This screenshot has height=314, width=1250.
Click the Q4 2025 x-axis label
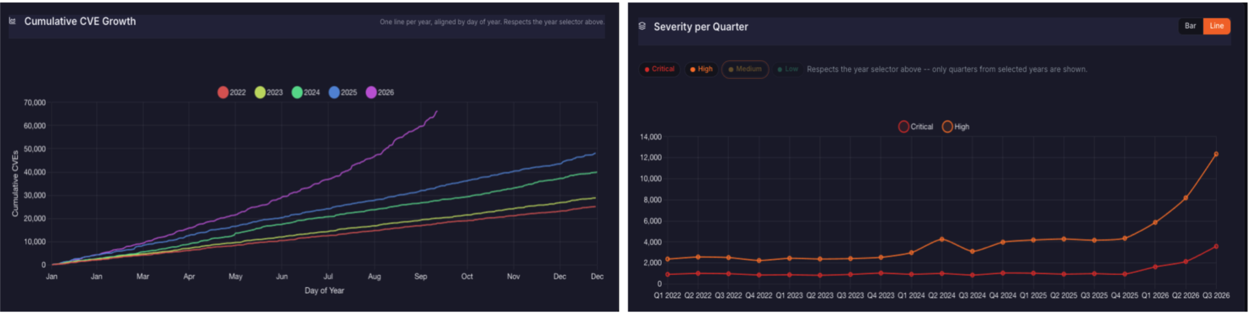pyautogui.click(x=1124, y=296)
